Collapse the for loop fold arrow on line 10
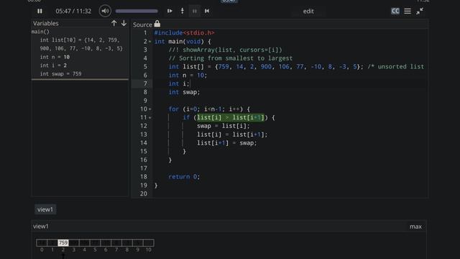 point(150,109)
